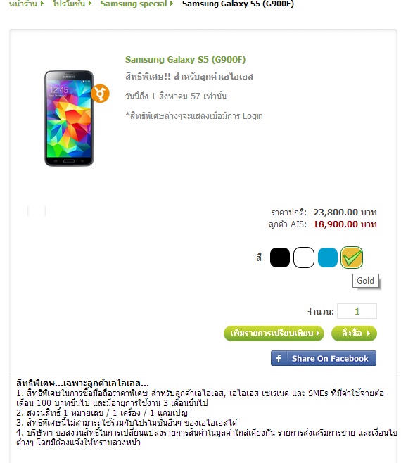
Task: Open the หน้าร้าน breadcrumb link
Action: coord(23,4)
